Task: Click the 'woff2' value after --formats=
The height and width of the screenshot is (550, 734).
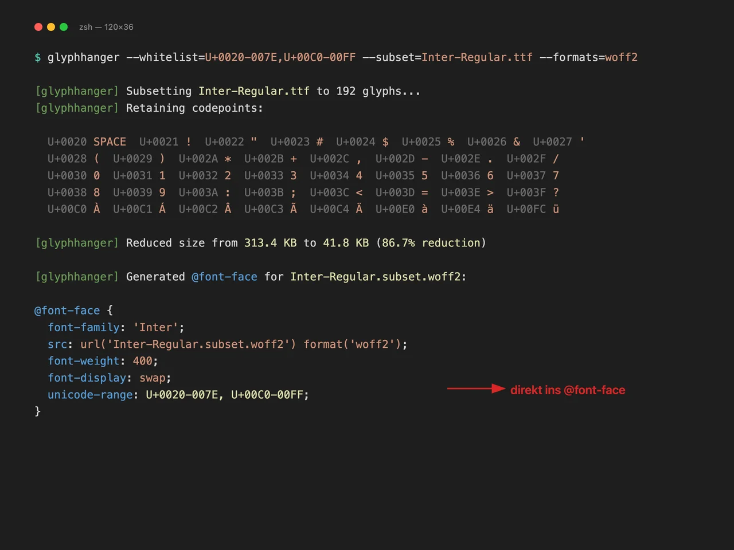Action: (x=621, y=57)
